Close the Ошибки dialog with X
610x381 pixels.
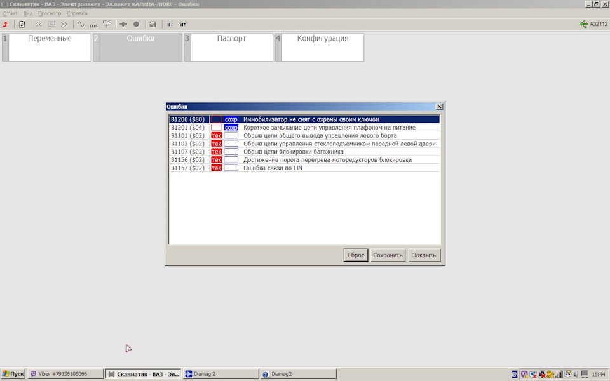(x=439, y=107)
